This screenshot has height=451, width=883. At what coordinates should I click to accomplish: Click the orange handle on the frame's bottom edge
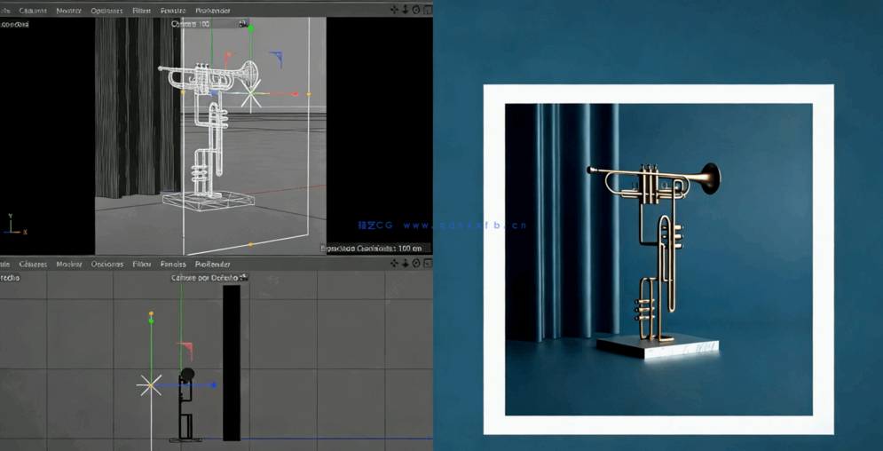pos(250,244)
